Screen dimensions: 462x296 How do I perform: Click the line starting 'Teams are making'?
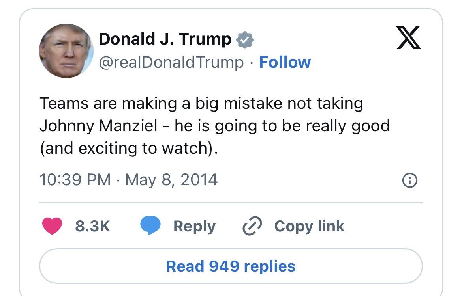201,103
